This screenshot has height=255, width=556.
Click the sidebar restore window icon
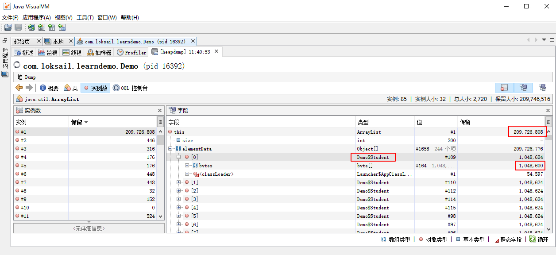click(5, 40)
